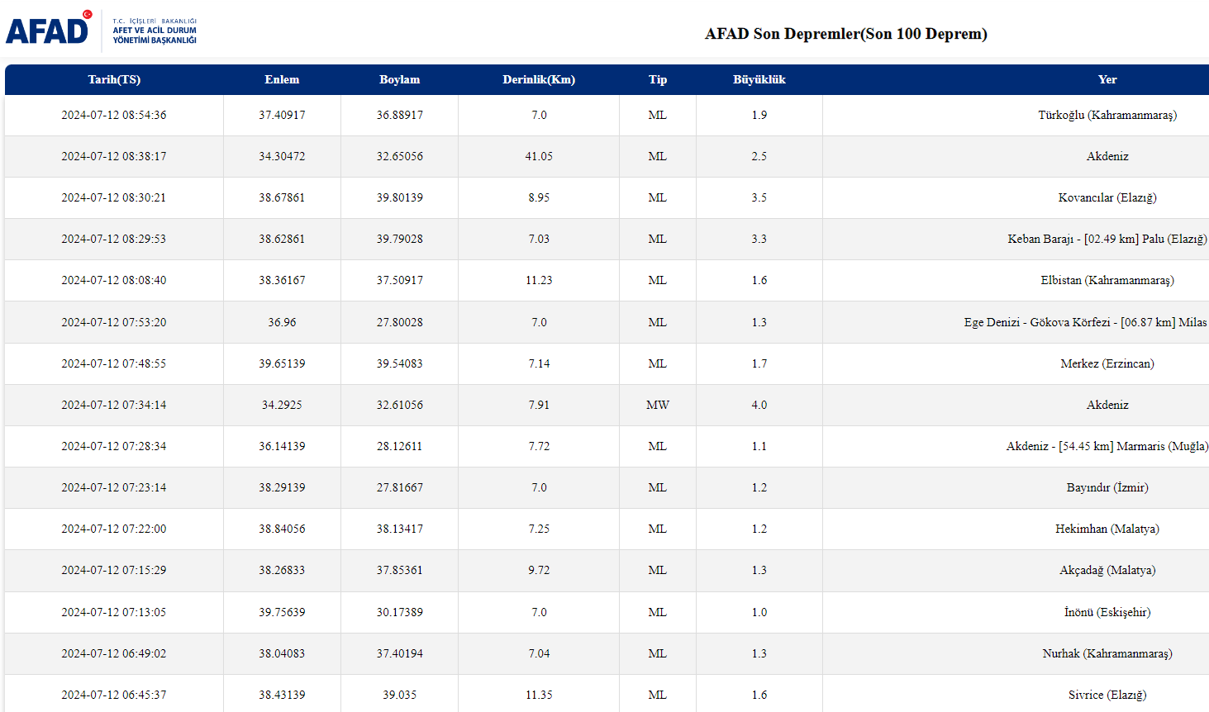This screenshot has height=712, width=1209.
Task: Click magnitude value 1.0
Action: click(x=759, y=612)
